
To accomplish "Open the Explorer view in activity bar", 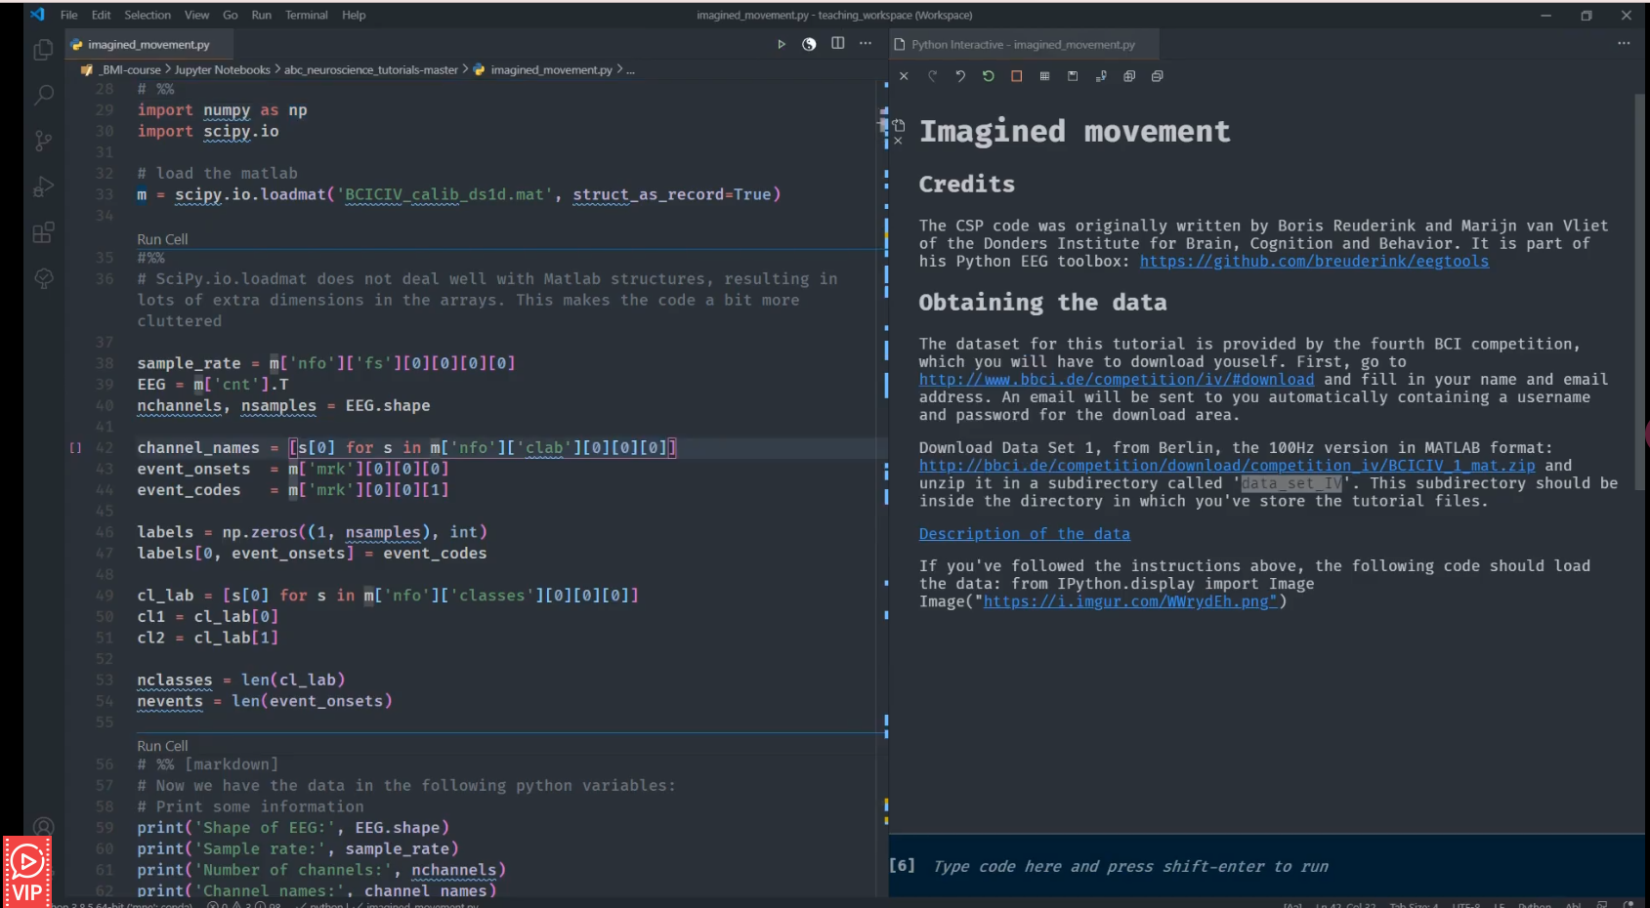I will coord(43,50).
